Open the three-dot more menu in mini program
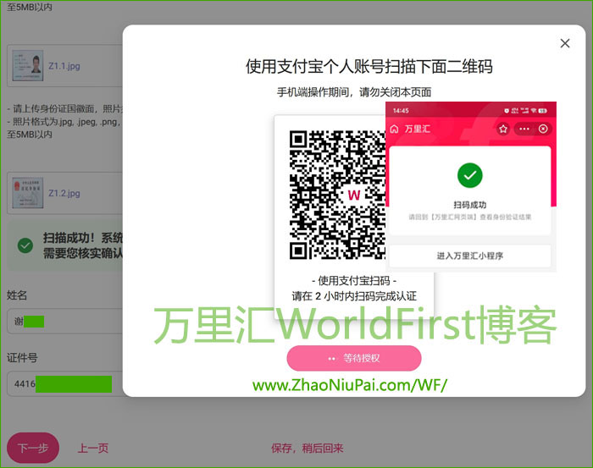 coord(524,129)
